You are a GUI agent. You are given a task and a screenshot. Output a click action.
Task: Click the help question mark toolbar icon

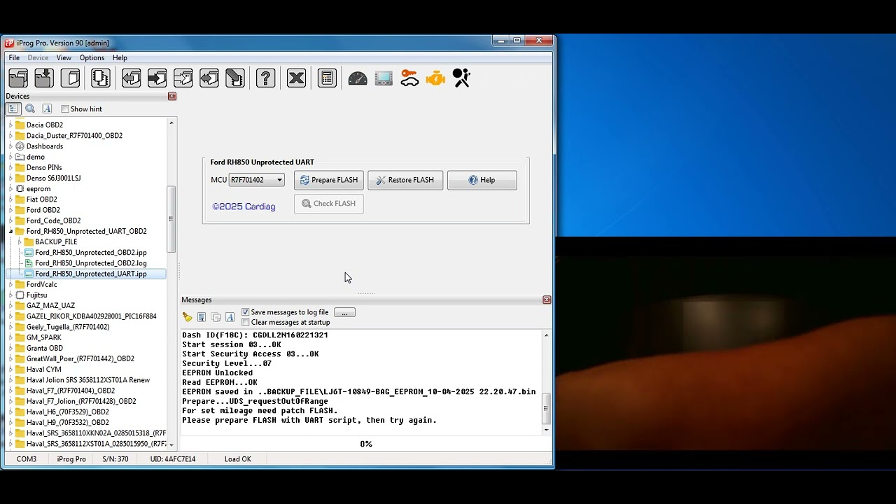coord(265,78)
